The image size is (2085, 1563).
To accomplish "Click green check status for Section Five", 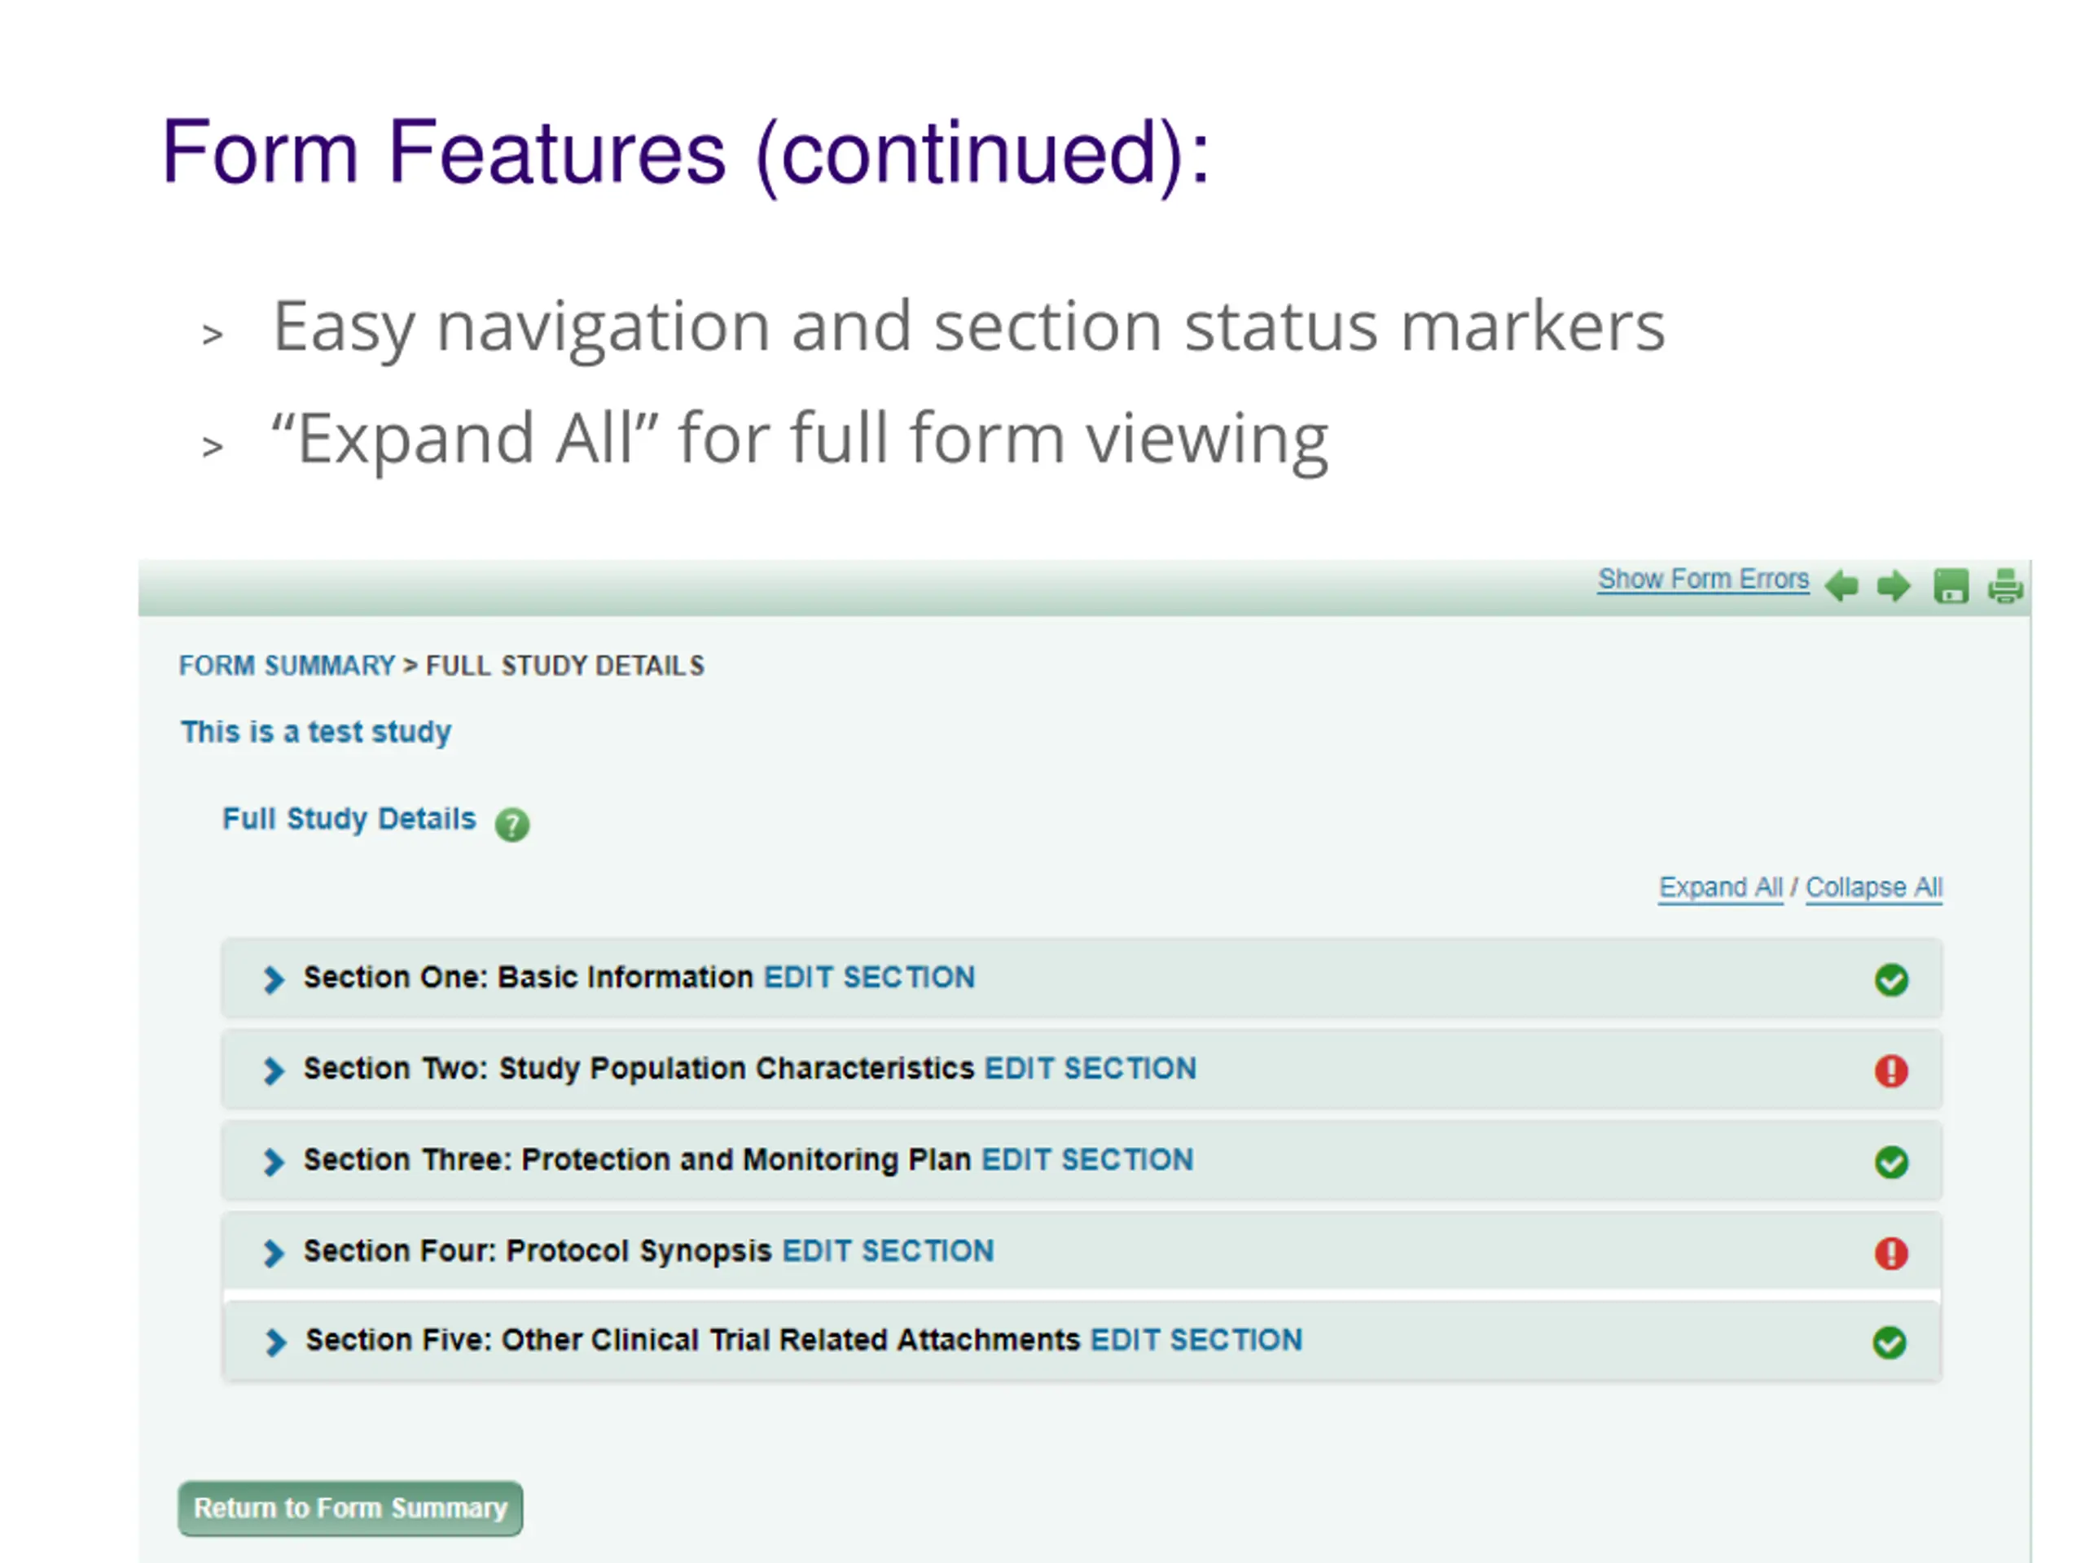I will coord(1889,1342).
